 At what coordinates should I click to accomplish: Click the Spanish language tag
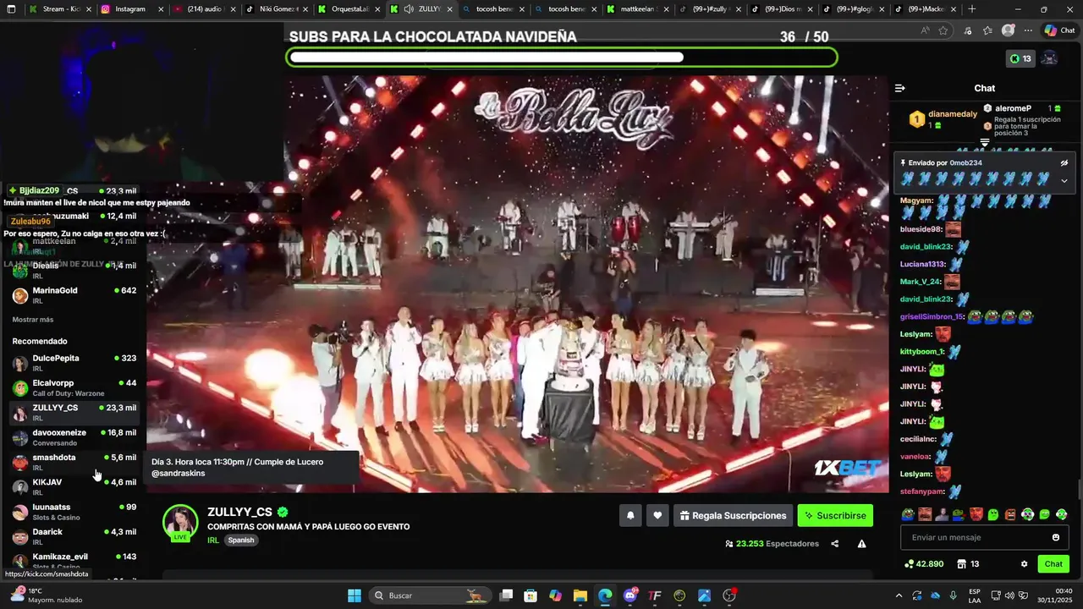tap(241, 540)
